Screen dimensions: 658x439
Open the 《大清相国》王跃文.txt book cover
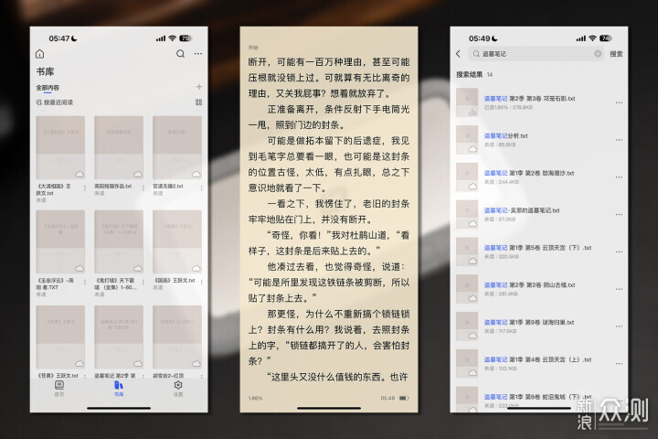pos(60,147)
